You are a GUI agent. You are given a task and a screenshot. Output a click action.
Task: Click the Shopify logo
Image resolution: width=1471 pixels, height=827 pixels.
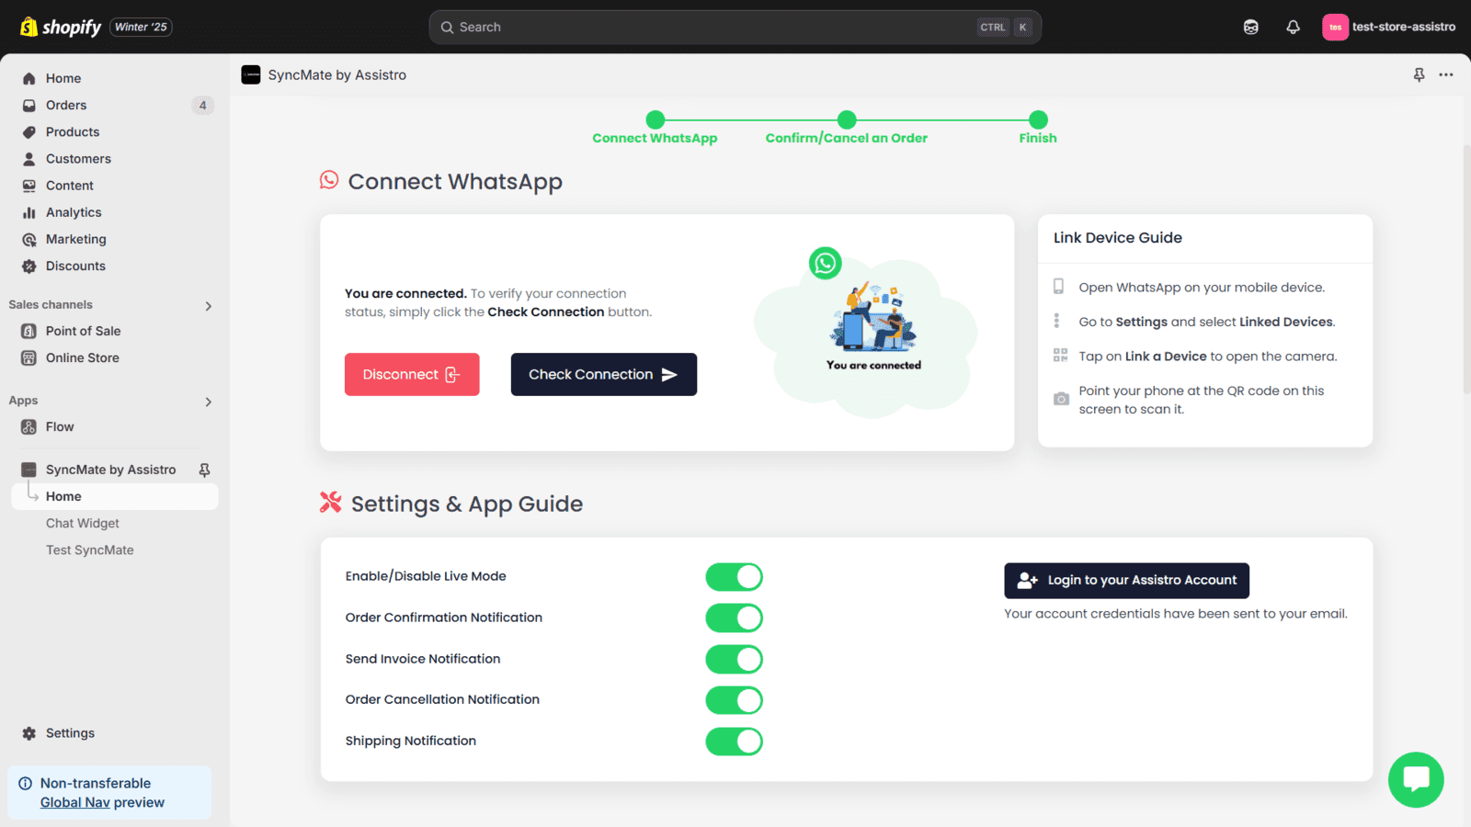tap(61, 28)
